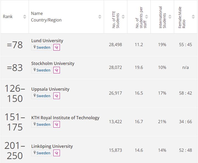This screenshot has width=198, height=163.
Task: Sort table by Rank column arrows
Action: [x=24, y=17]
